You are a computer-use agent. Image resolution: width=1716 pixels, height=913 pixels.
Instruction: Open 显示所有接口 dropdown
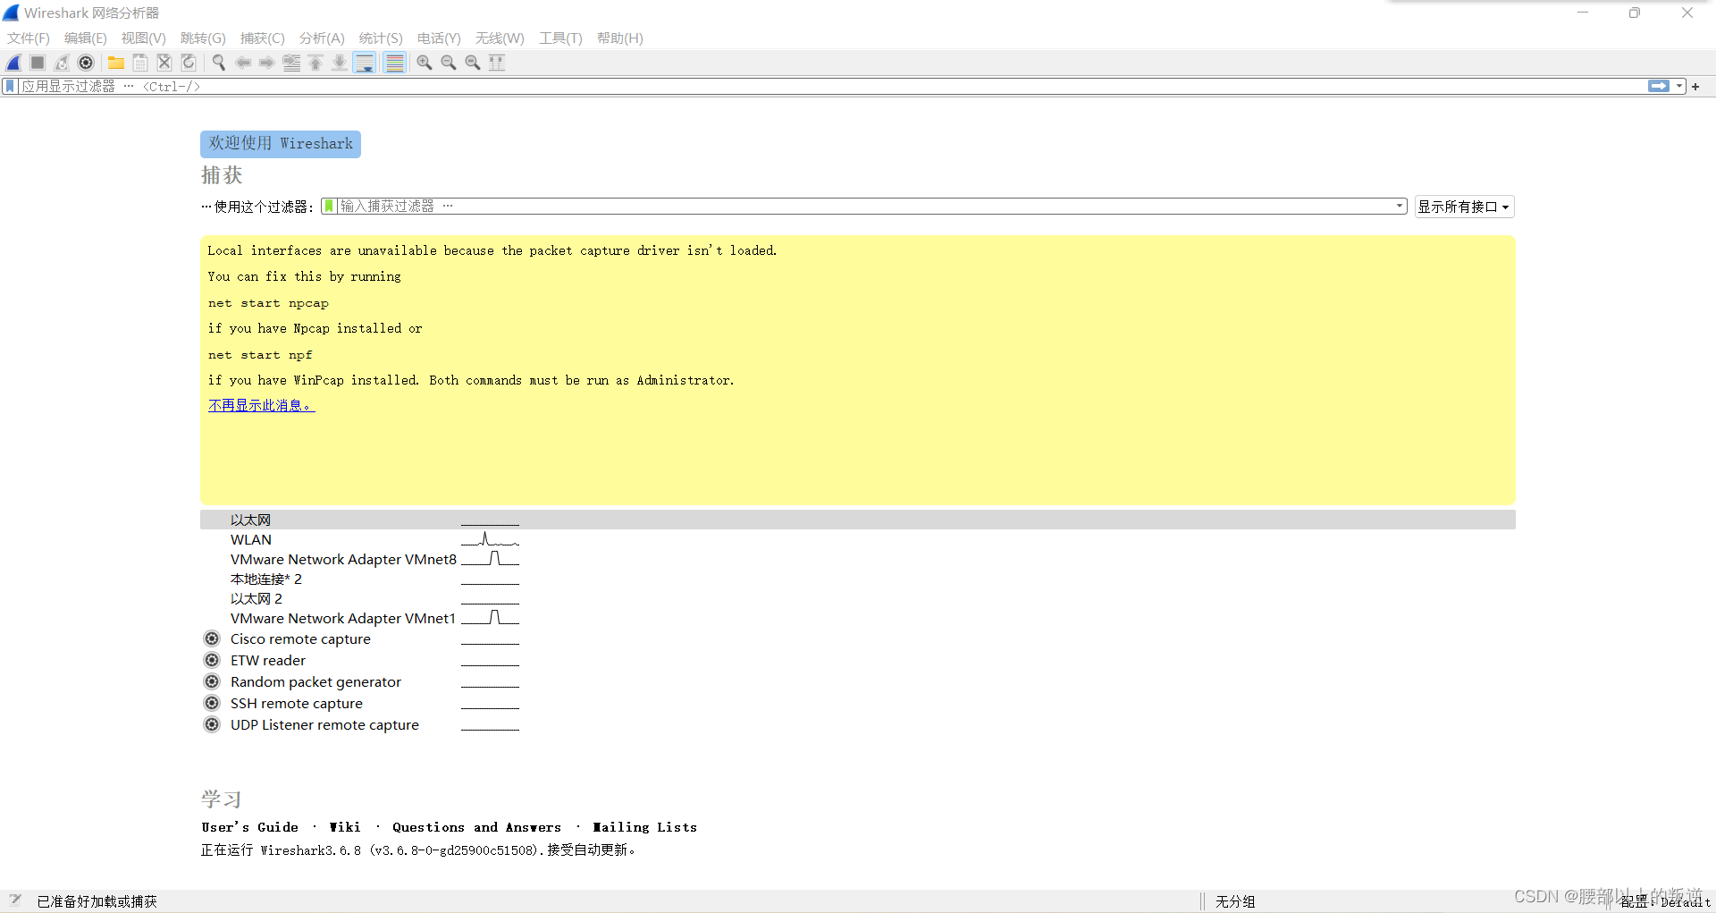[1464, 207]
